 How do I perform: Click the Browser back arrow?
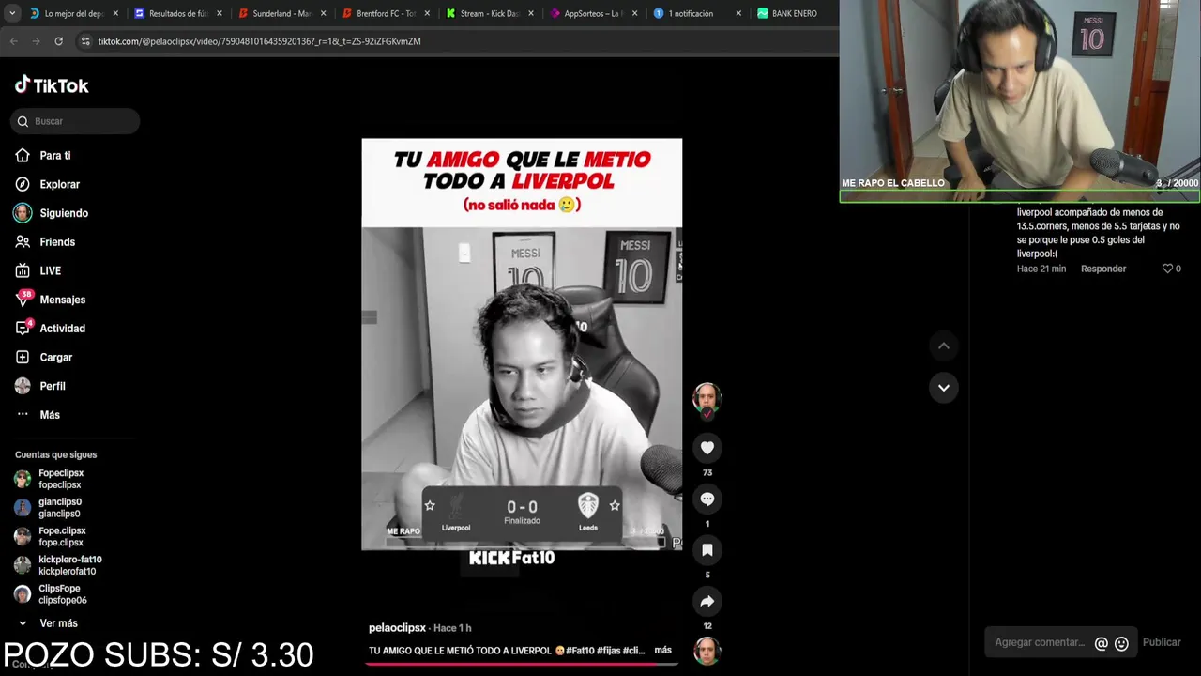tap(14, 41)
